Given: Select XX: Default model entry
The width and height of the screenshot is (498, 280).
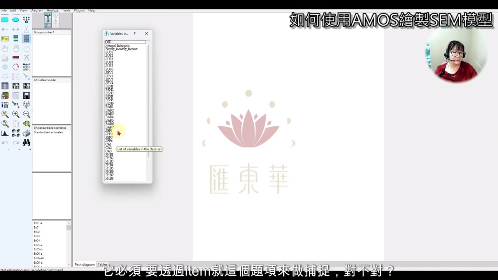Looking at the screenshot, I should (x=45, y=80).
